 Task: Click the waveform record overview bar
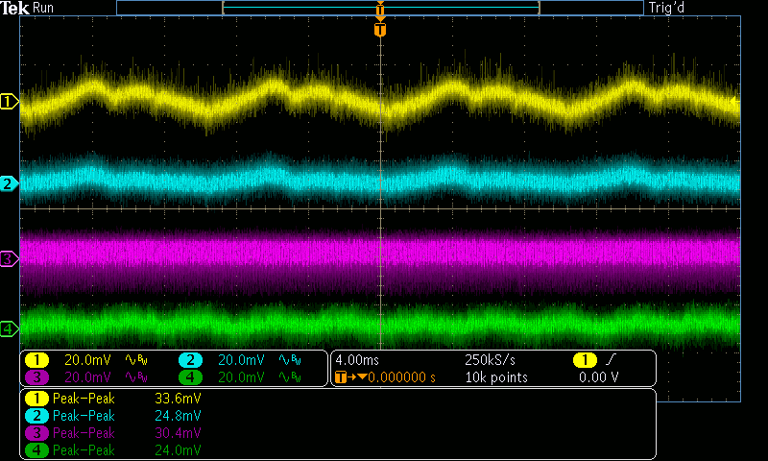coord(379,8)
